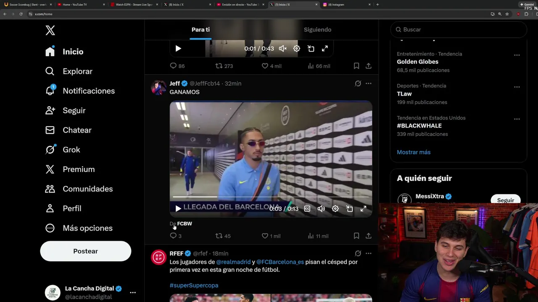
Task: Open the @JeffFcb14 handle link
Action: point(205,83)
